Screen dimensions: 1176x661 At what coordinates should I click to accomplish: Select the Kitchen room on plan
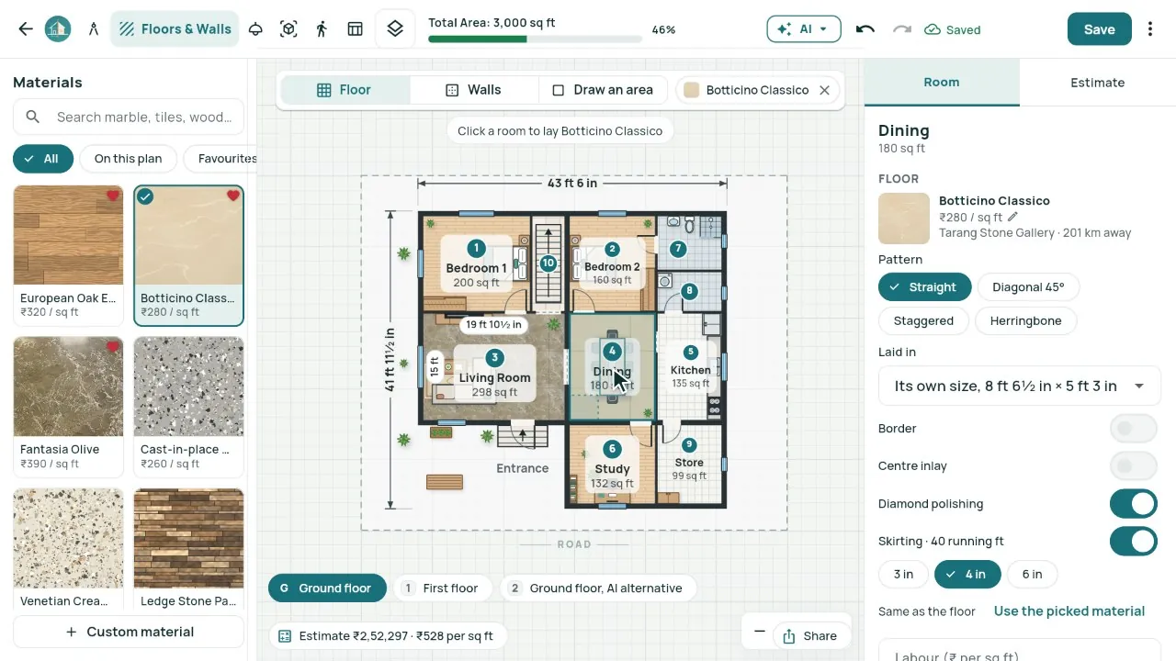[x=690, y=368]
